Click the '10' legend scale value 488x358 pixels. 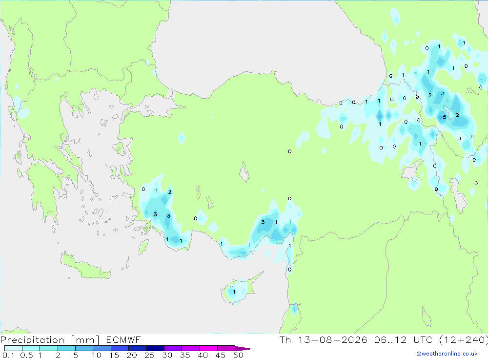(x=97, y=355)
